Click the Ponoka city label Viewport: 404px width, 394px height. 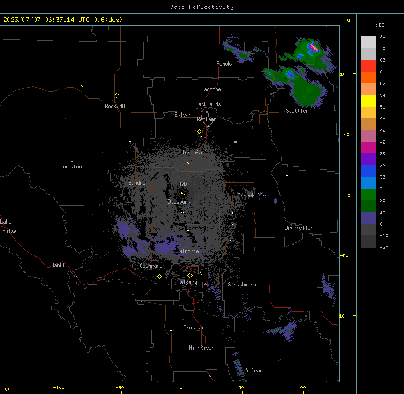[x=225, y=64]
